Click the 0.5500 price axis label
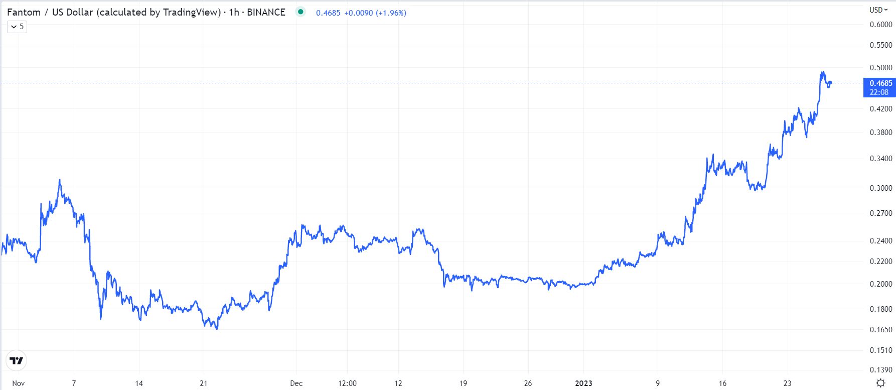Screen dimensions: 896x390 (x=881, y=45)
